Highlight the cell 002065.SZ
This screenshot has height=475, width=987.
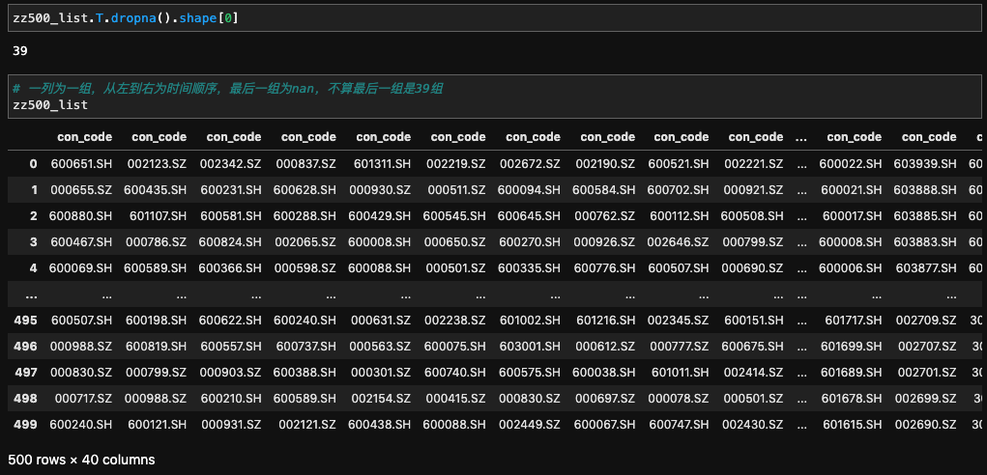(305, 242)
